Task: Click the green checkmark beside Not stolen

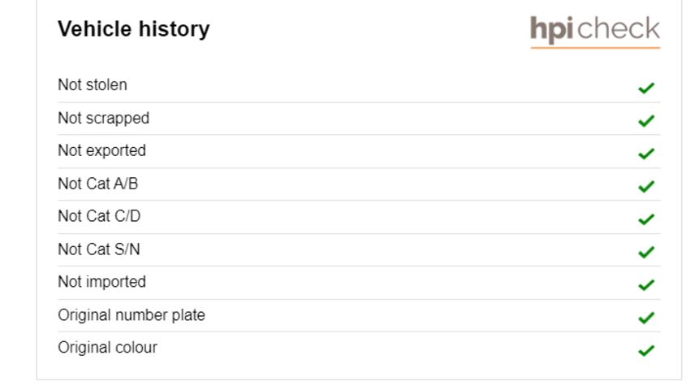Action: pyautogui.click(x=646, y=88)
